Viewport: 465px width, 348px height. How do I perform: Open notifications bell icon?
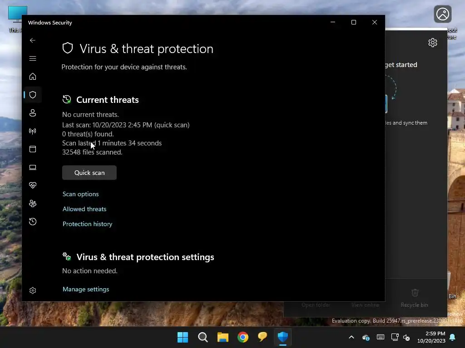(x=453, y=337)
